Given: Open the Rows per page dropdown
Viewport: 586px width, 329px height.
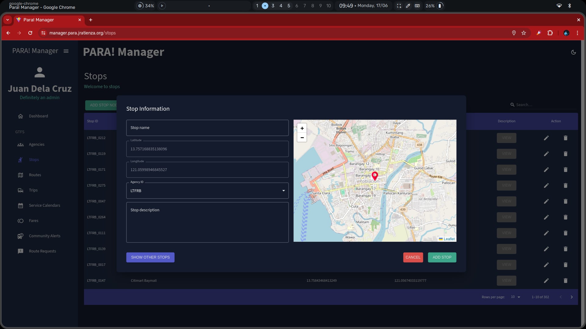Looking at the screenshot, I should 515,297.
